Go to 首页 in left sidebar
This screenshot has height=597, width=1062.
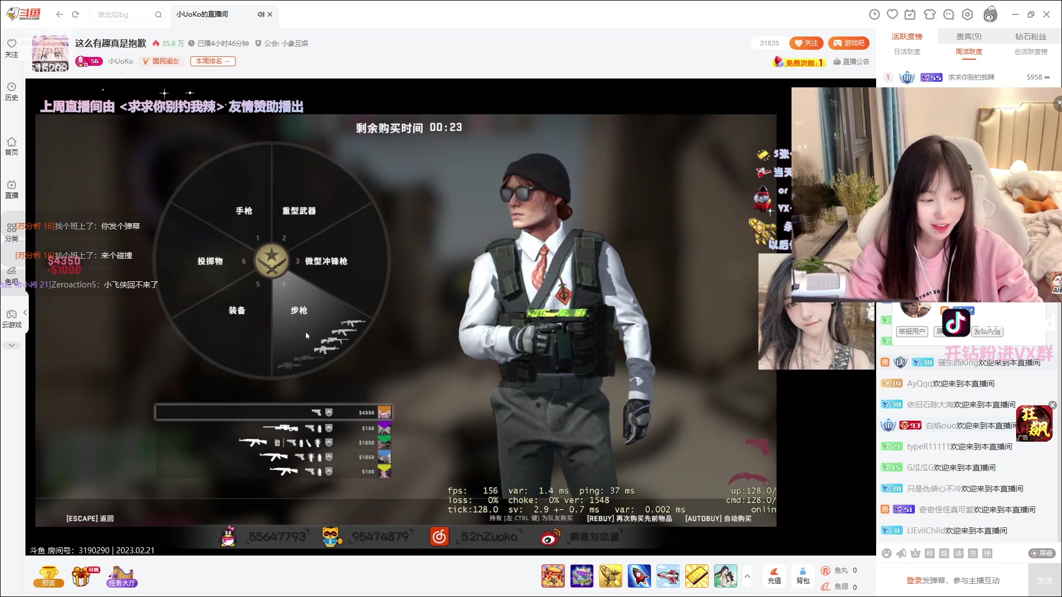[x=12, y=146]
